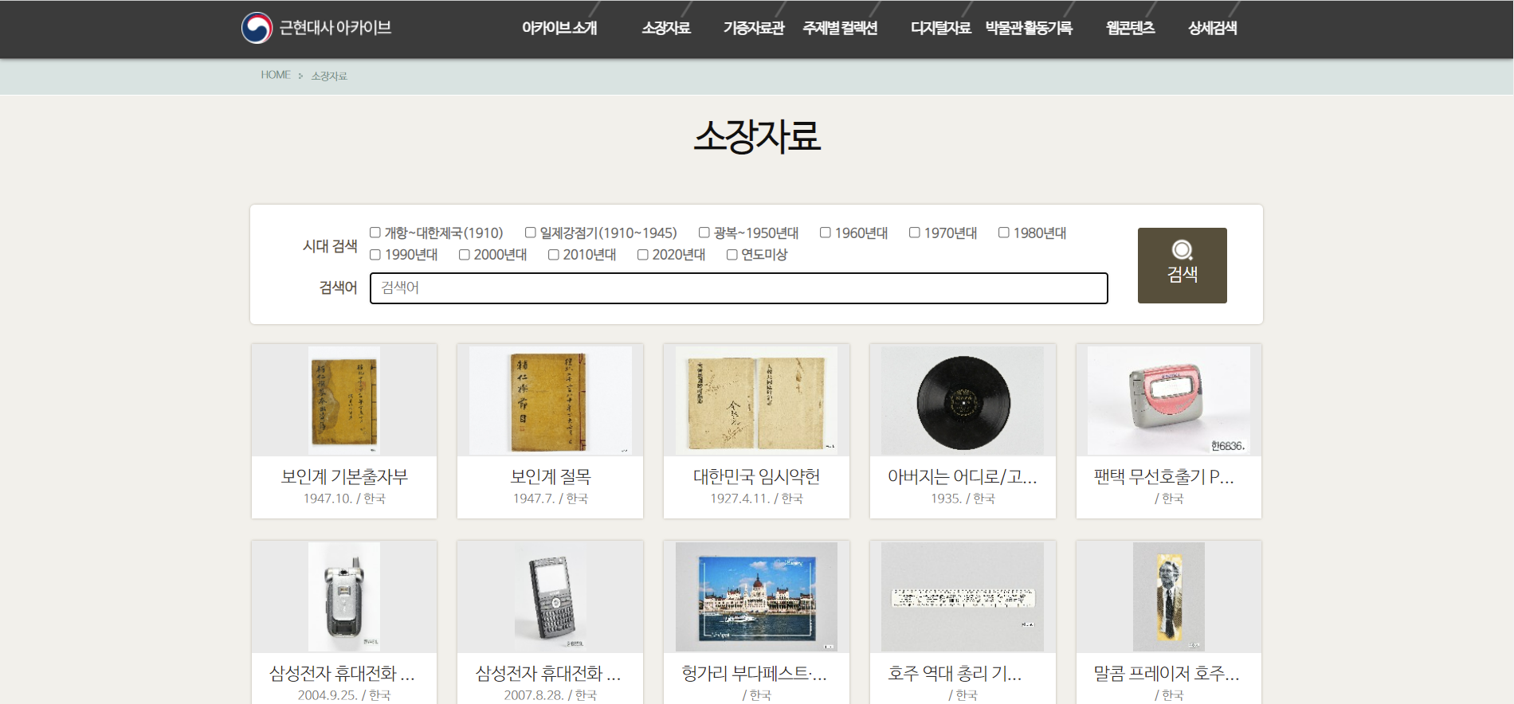Viewport: 1514px width, 704px height.
Task: Click the HOME breadcrumb link
Action: click(x=276, y=75)
